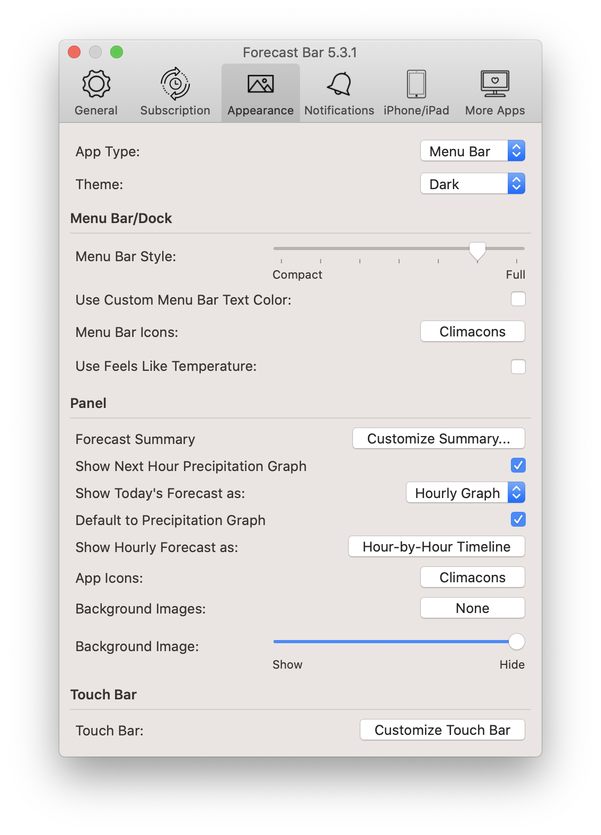Open the General settings tab
Screen dimensions: 601x835
[95, 90]
